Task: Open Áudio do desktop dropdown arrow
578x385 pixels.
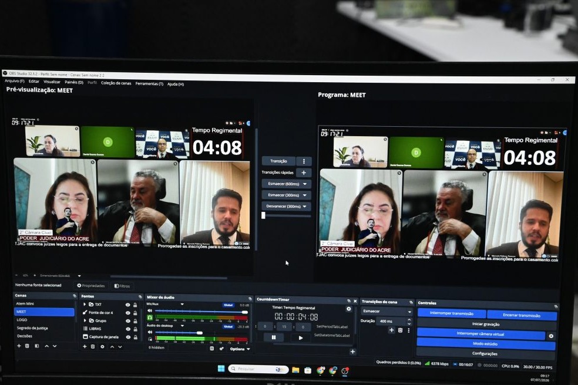Action: point(182,326)
